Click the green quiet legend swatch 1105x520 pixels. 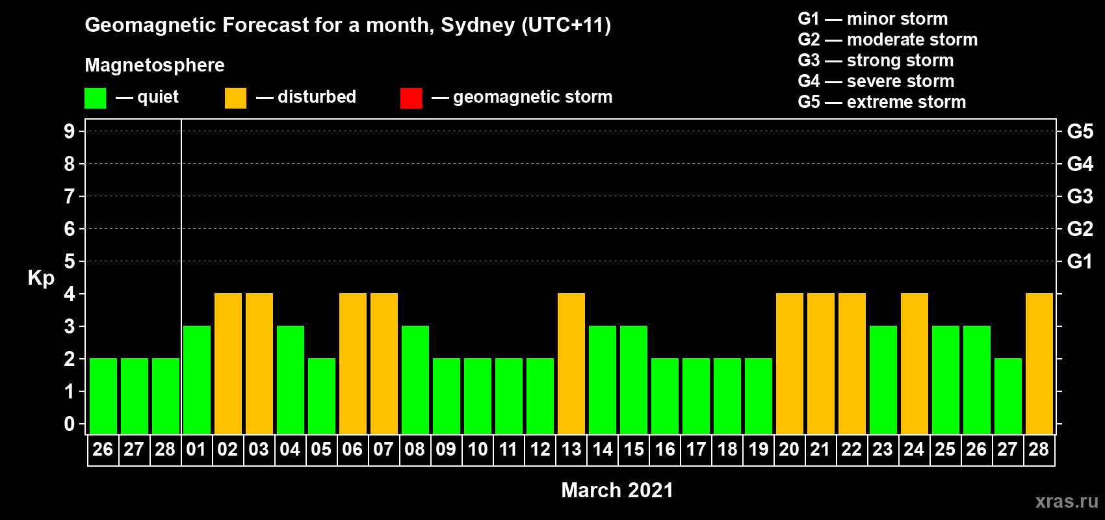(96, 98)
